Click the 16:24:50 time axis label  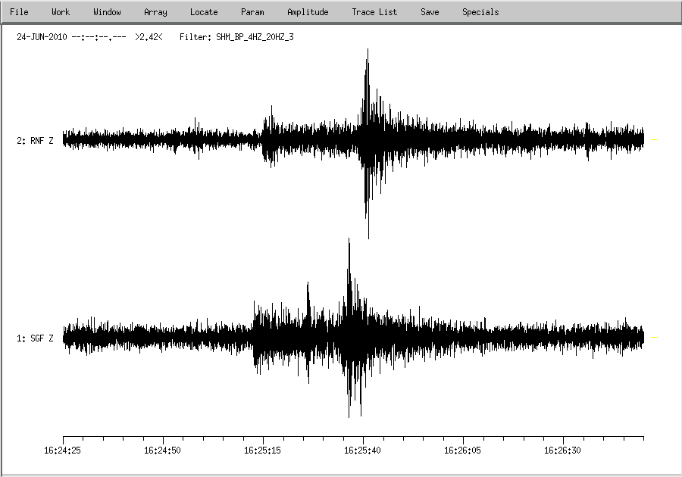pos(163,450)
